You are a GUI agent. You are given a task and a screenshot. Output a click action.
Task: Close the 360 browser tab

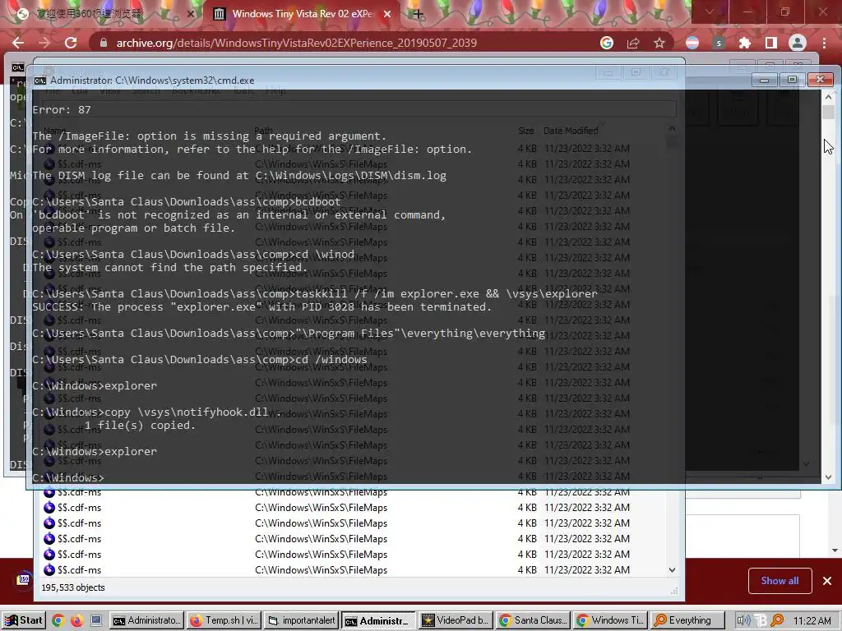(190, 14)
